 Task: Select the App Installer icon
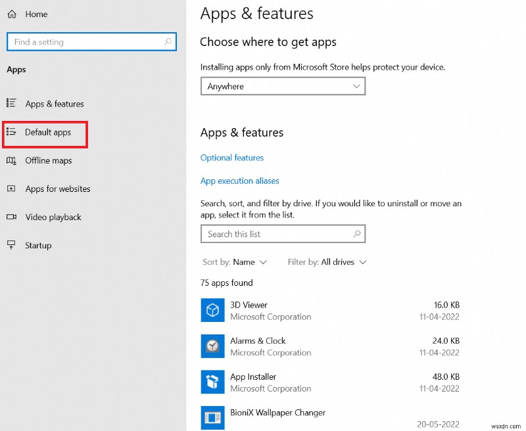212,382
